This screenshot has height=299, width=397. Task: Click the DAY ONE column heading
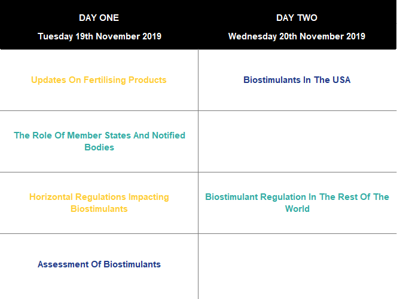[99, 18]
